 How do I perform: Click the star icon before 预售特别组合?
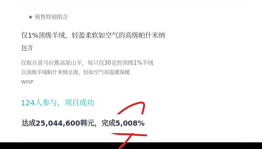[30, 17]
